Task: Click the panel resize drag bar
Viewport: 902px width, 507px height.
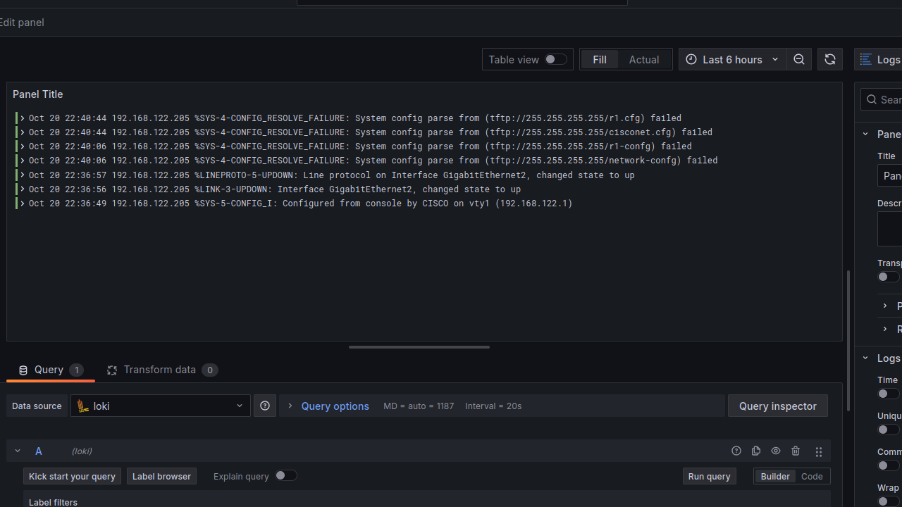Action: click(x=419, y=346)
